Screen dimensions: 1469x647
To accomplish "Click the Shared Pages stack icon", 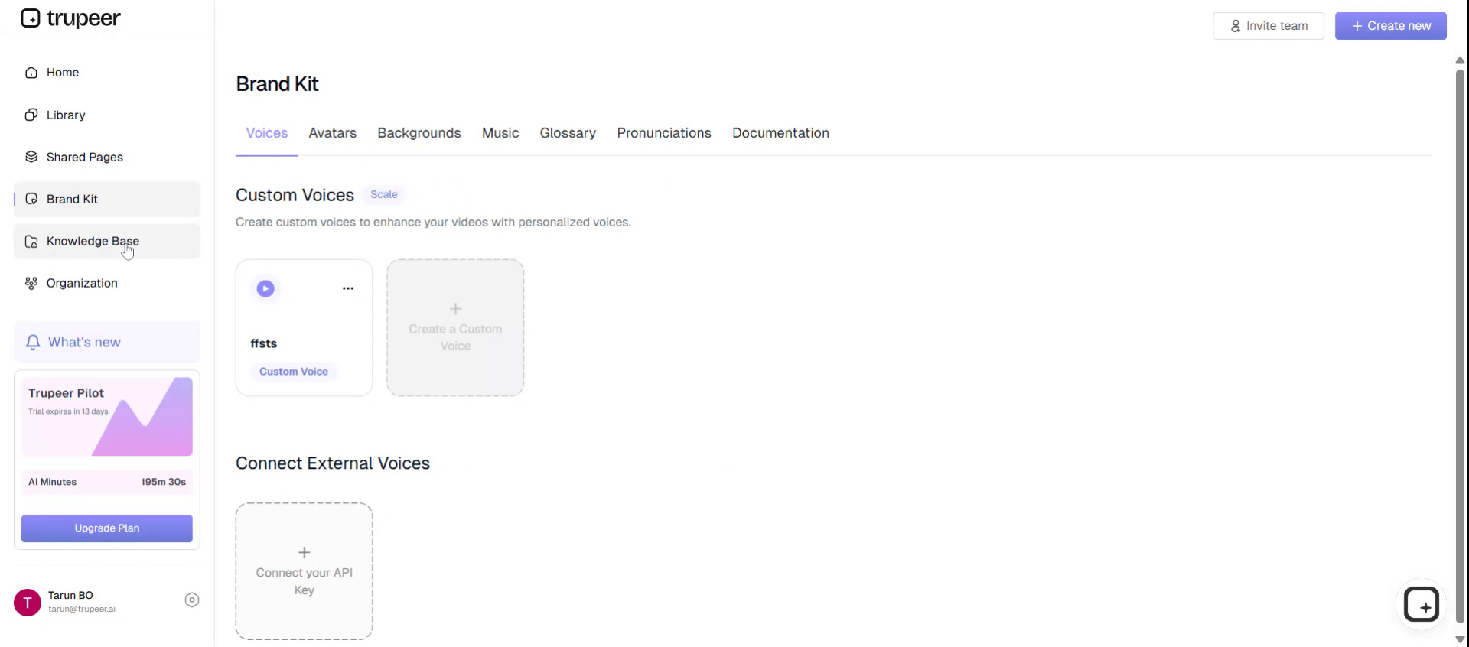I will pos(31,157).
